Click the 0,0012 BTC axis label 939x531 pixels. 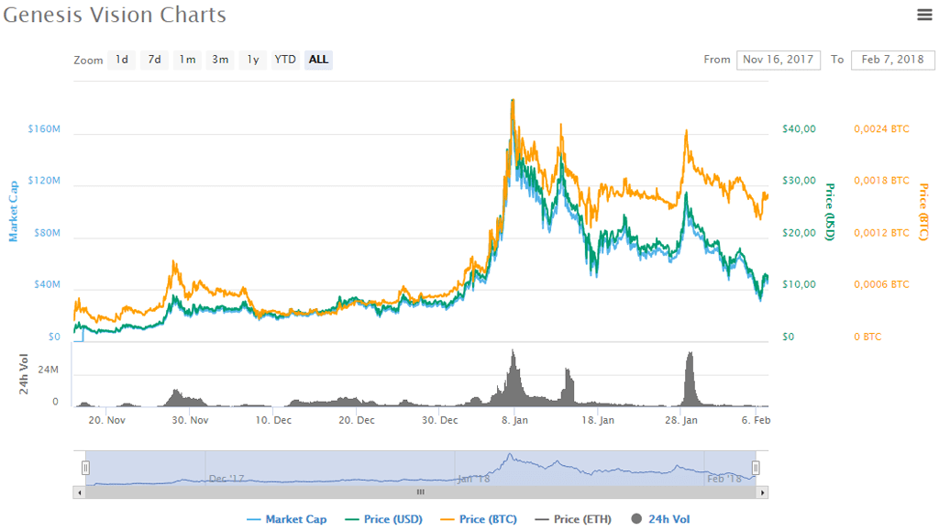(x=881, y=232)
